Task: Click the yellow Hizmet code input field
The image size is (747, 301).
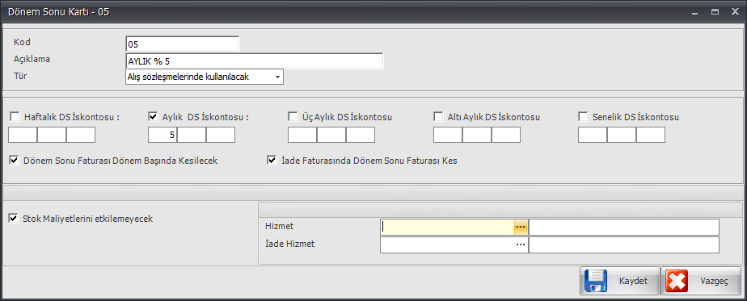Action: (447, 228)
